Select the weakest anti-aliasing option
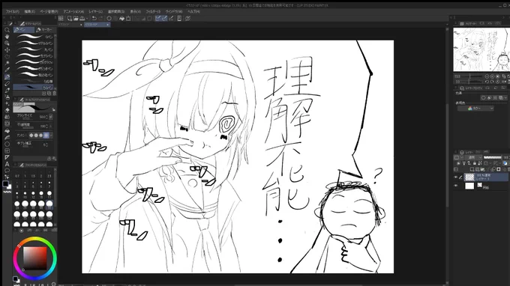 pos(31,135)
